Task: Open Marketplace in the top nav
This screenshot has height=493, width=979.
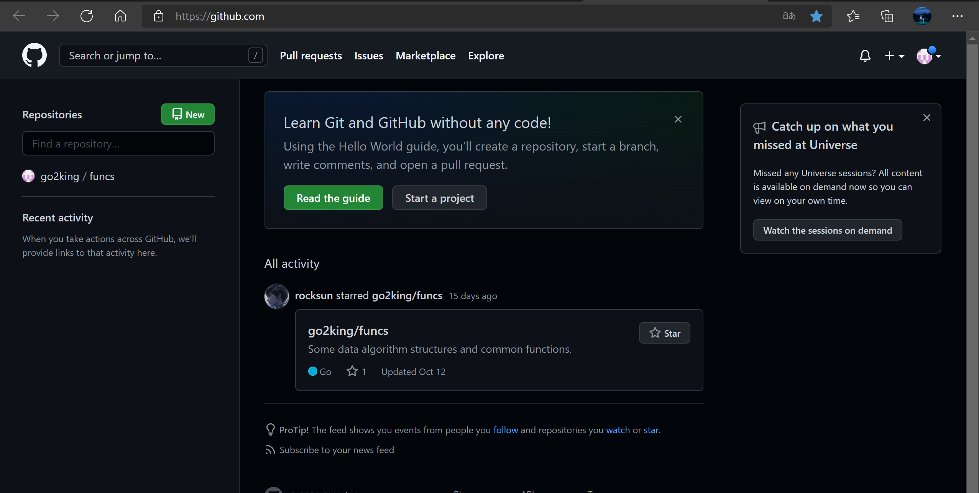Action: click(x=425, y=56)
